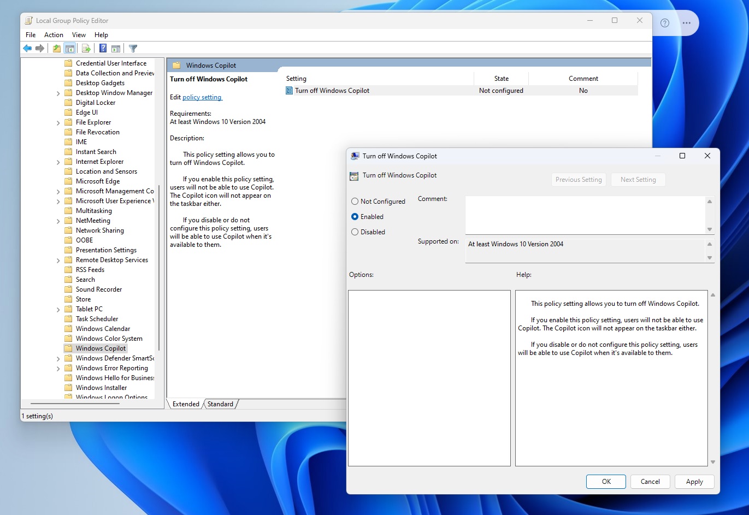Click the Forward navigation arrow in toolbar

click(x=40, y=48)
